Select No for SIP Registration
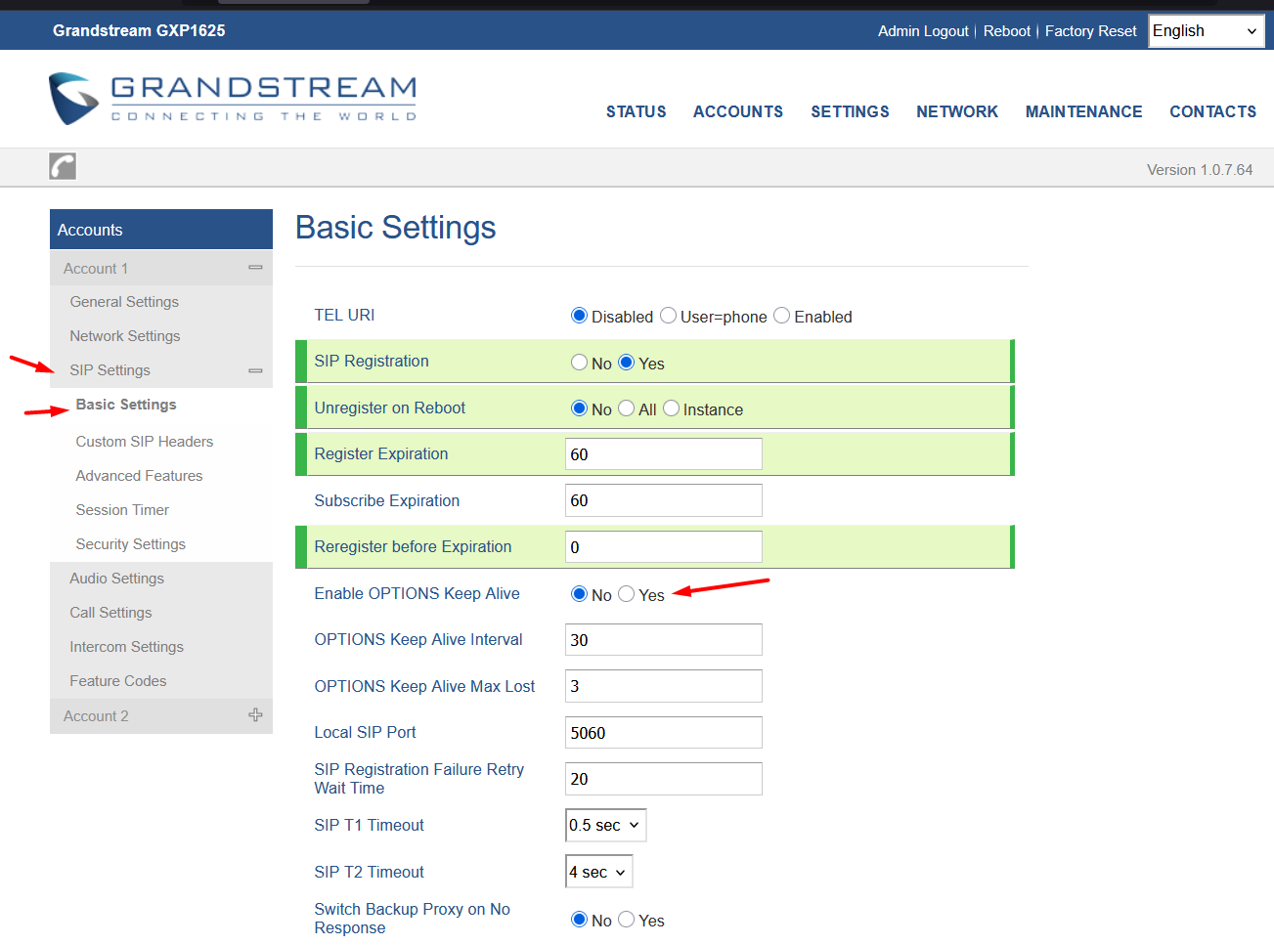Image resolution: width=1274 pixels, height=945 pixels. coord(579,363)
